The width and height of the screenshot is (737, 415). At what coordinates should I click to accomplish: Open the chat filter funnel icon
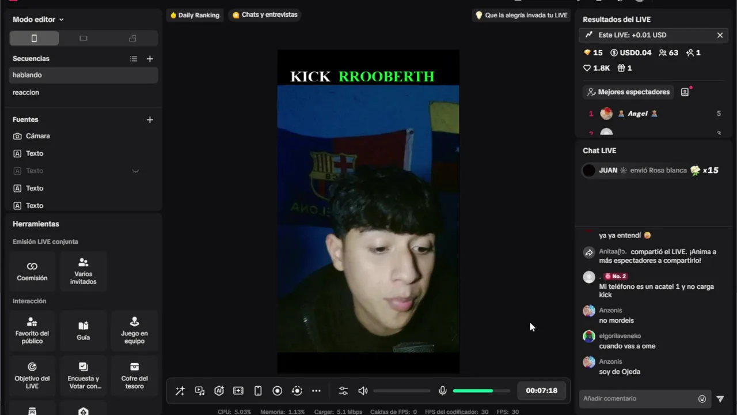(720, 399)
